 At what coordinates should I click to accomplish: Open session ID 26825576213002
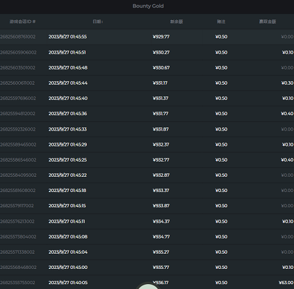[x=17, y=221]
